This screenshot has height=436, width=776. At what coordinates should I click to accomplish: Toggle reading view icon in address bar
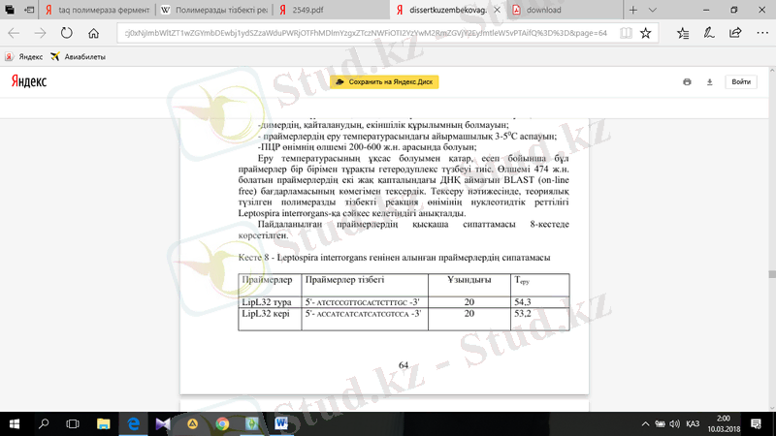click(626, 33)
